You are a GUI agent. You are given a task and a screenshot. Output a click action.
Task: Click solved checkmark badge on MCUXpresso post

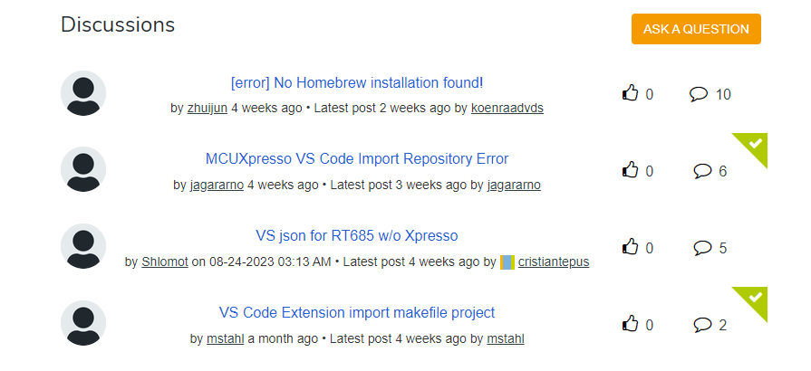(x=756, y=143)
